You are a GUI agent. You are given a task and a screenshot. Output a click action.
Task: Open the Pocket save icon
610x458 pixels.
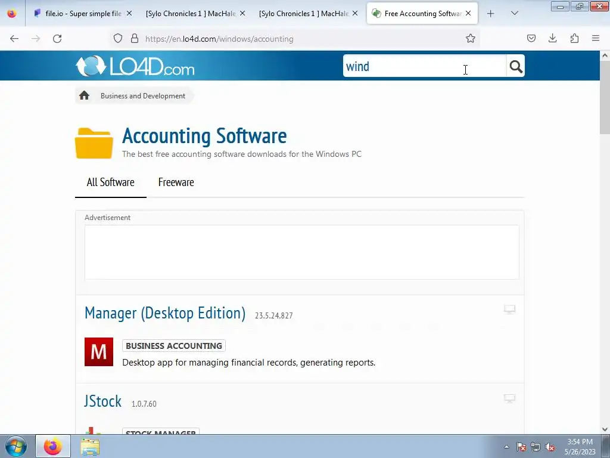pos(531,38)
